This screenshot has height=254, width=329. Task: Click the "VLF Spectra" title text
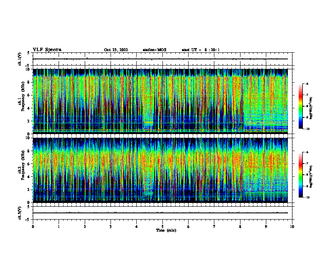47,50
